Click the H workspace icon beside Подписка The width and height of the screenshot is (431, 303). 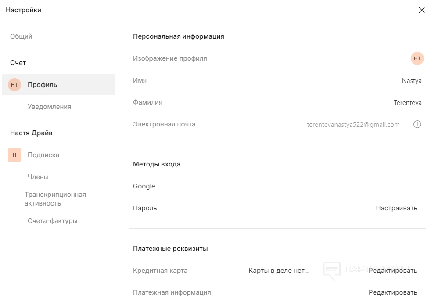[x=14, y=155]
